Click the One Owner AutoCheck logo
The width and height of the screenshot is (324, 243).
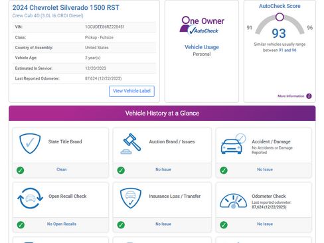pos(202,26)
